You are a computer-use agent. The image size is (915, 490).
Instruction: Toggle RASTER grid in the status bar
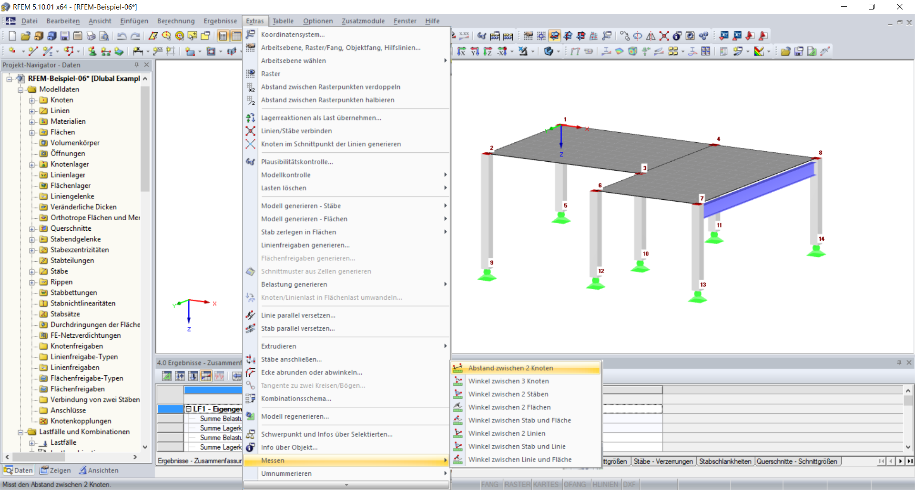(x=517, y=484)
